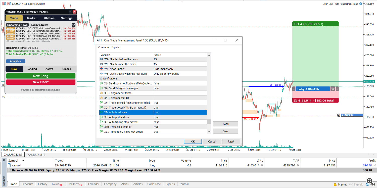The height and width of the screenshot is (188, 377).
Task: Toggle X10 Protection limit hit value
Action: pyautogui.click(x=180, y=127)
